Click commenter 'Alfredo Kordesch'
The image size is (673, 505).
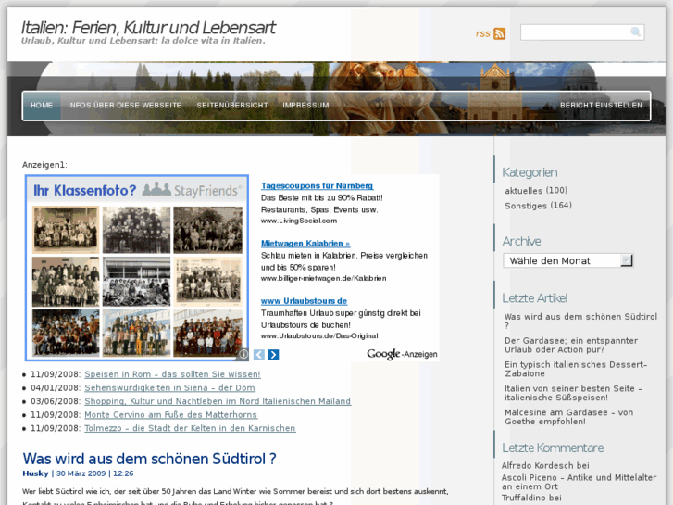[538, 466]
